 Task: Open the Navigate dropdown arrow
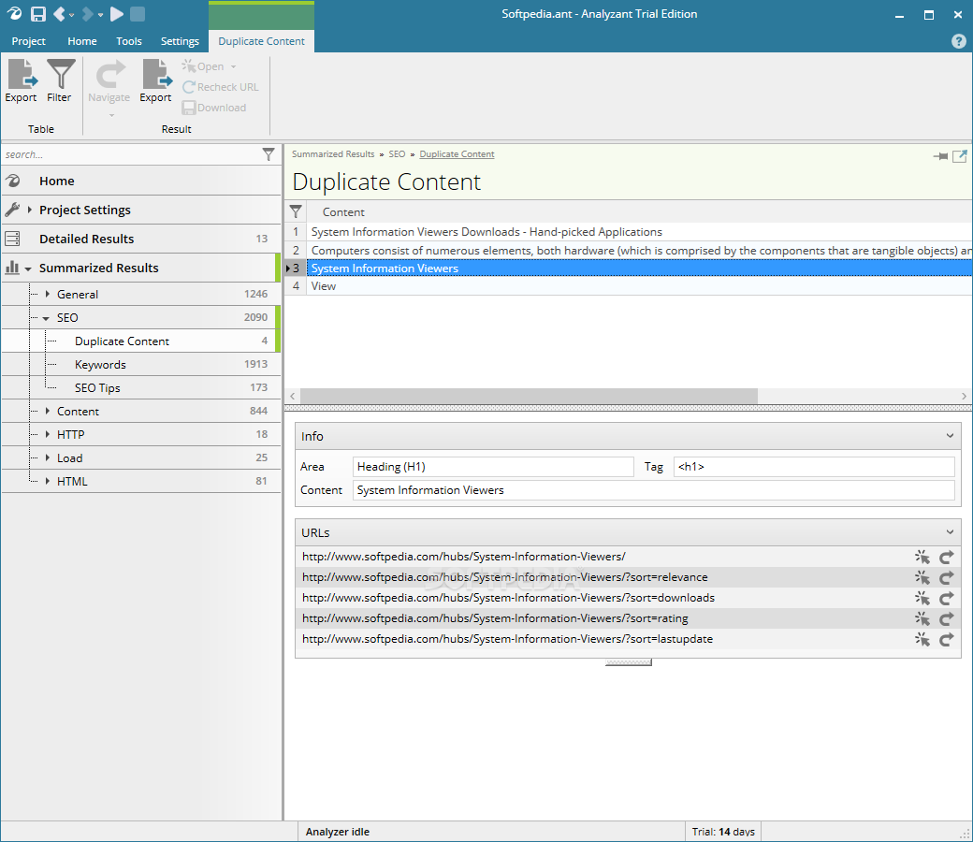[111, 115]
